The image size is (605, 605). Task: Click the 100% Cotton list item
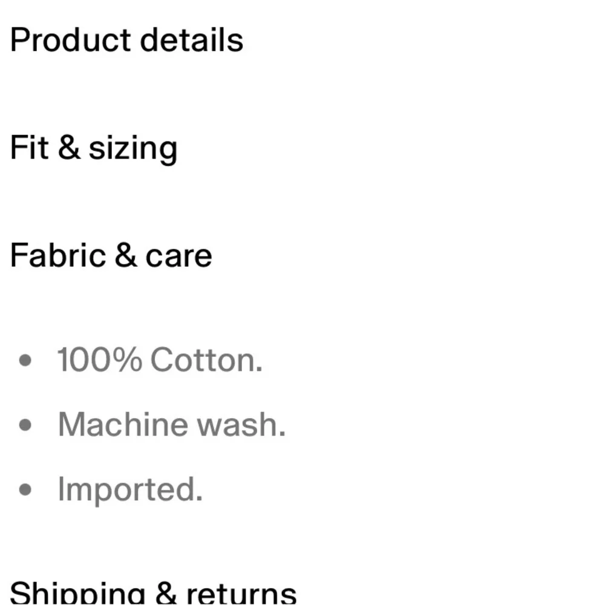pos(160,359)
